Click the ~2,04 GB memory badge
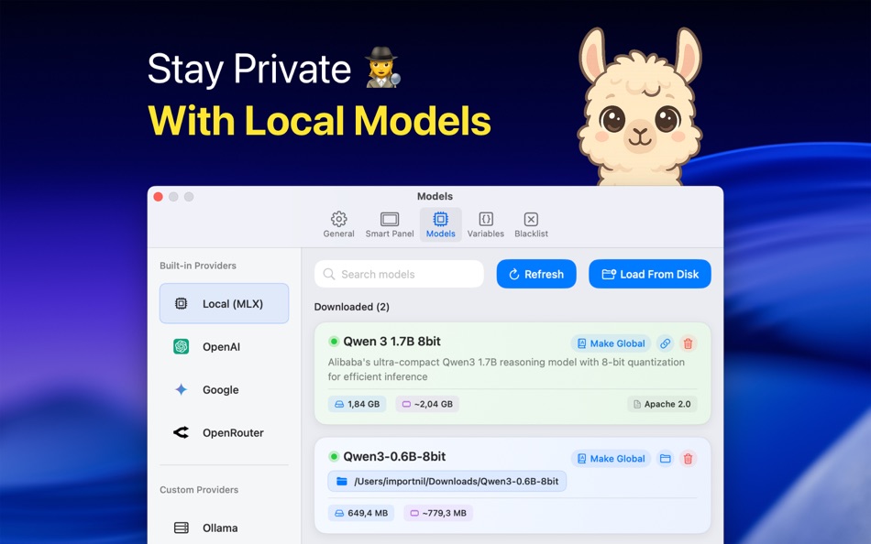The width and height of the screenshot is (871, 544). [427, 404]
